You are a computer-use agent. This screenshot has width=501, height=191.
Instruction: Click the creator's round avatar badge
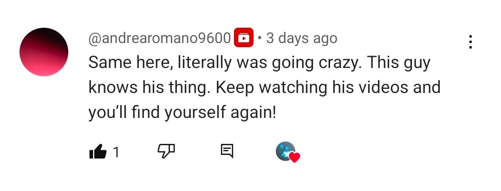[x=285, y=151]
